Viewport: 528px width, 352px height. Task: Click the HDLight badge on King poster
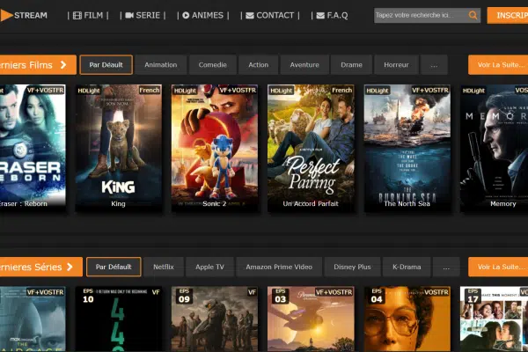coord(89,91)
